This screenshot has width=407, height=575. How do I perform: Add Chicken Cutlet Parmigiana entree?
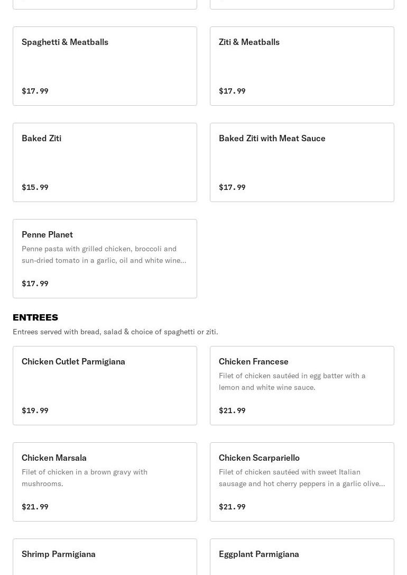(x=105, y=385)
